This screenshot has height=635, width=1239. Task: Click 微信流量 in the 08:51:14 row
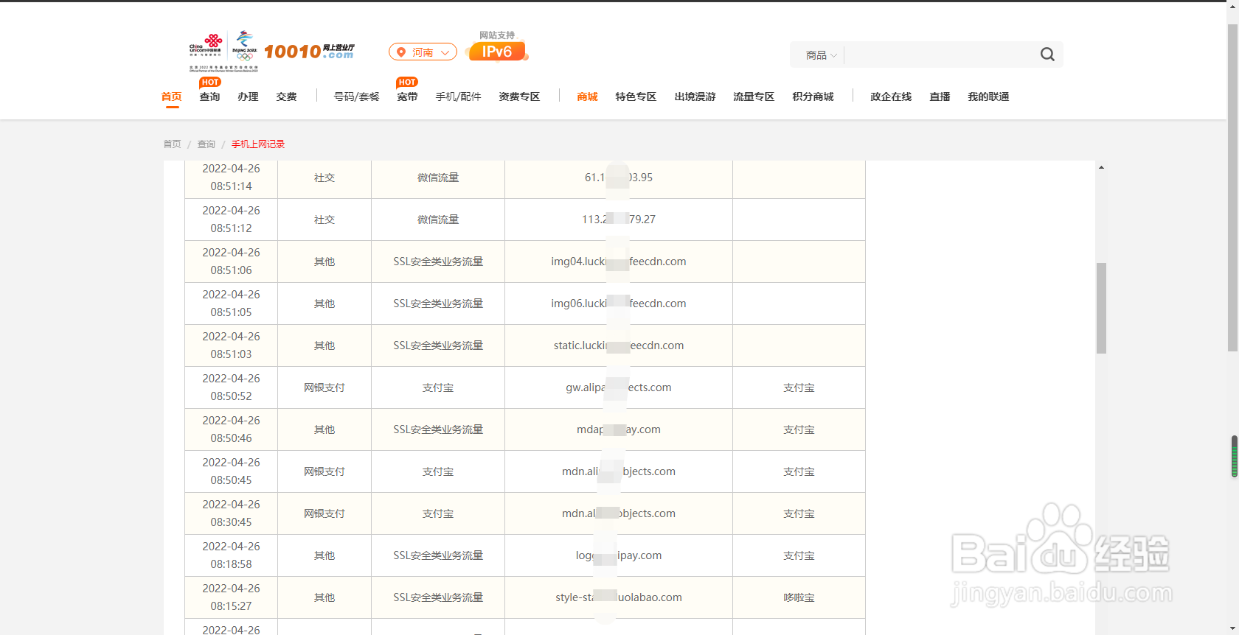click(x=438, y=178)
